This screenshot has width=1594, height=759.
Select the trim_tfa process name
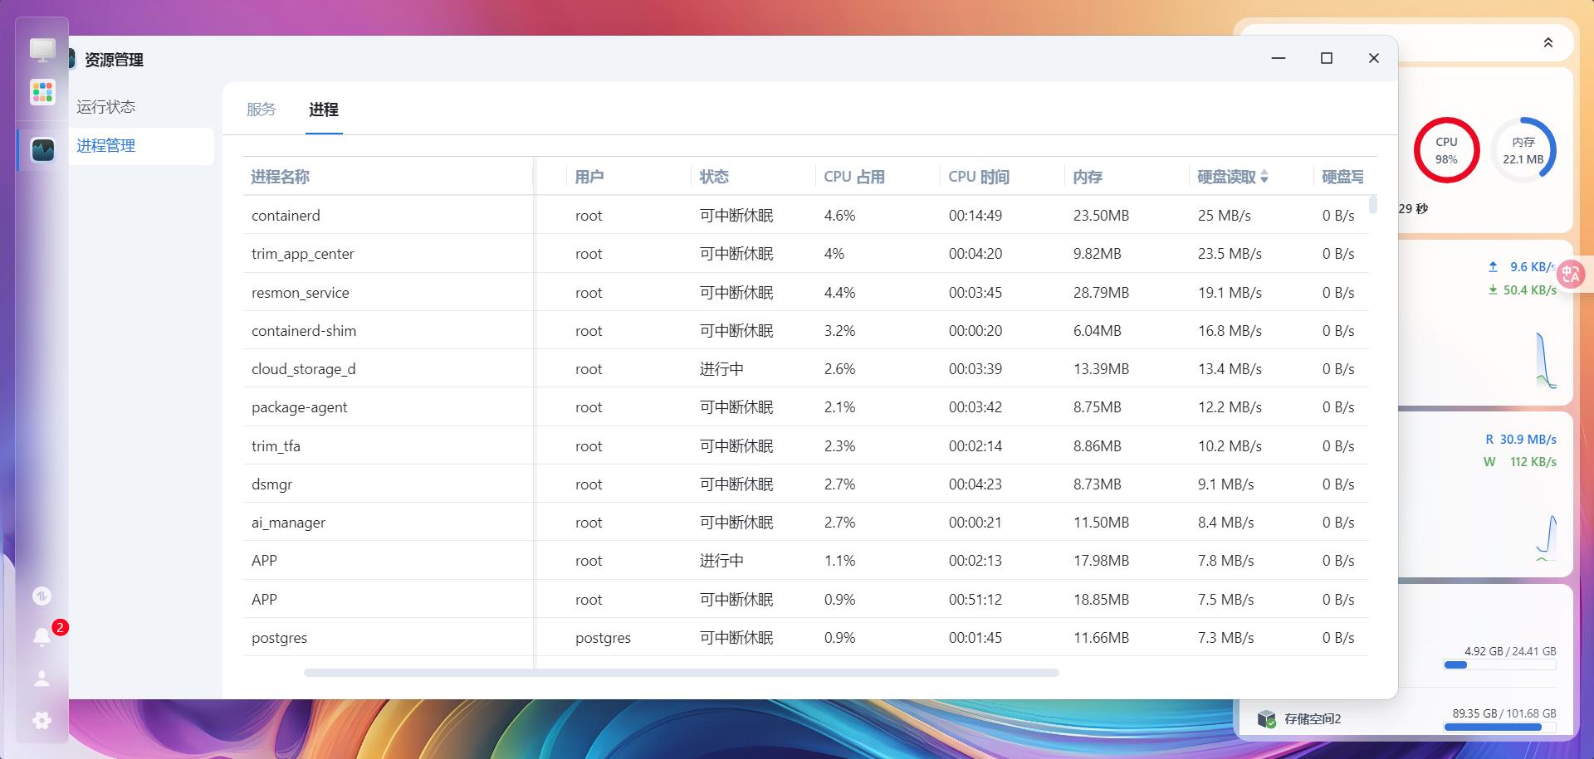[276, 446]
